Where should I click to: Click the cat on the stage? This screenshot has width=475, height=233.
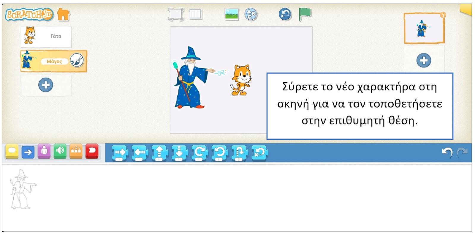click(241, 80)
